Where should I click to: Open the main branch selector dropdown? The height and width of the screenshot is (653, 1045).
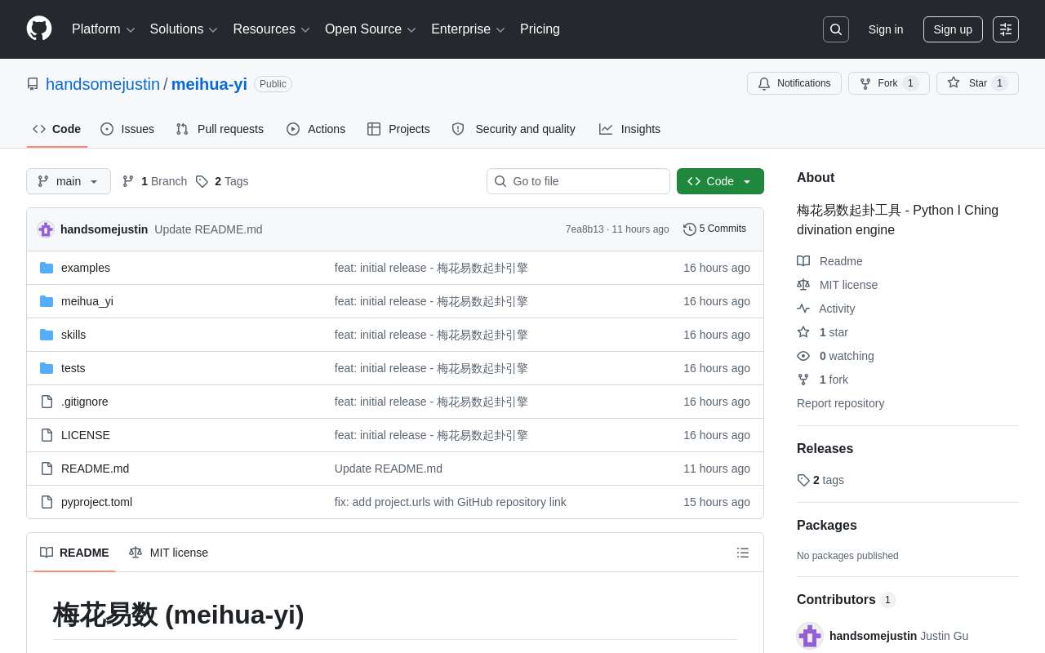click(69, 181)
